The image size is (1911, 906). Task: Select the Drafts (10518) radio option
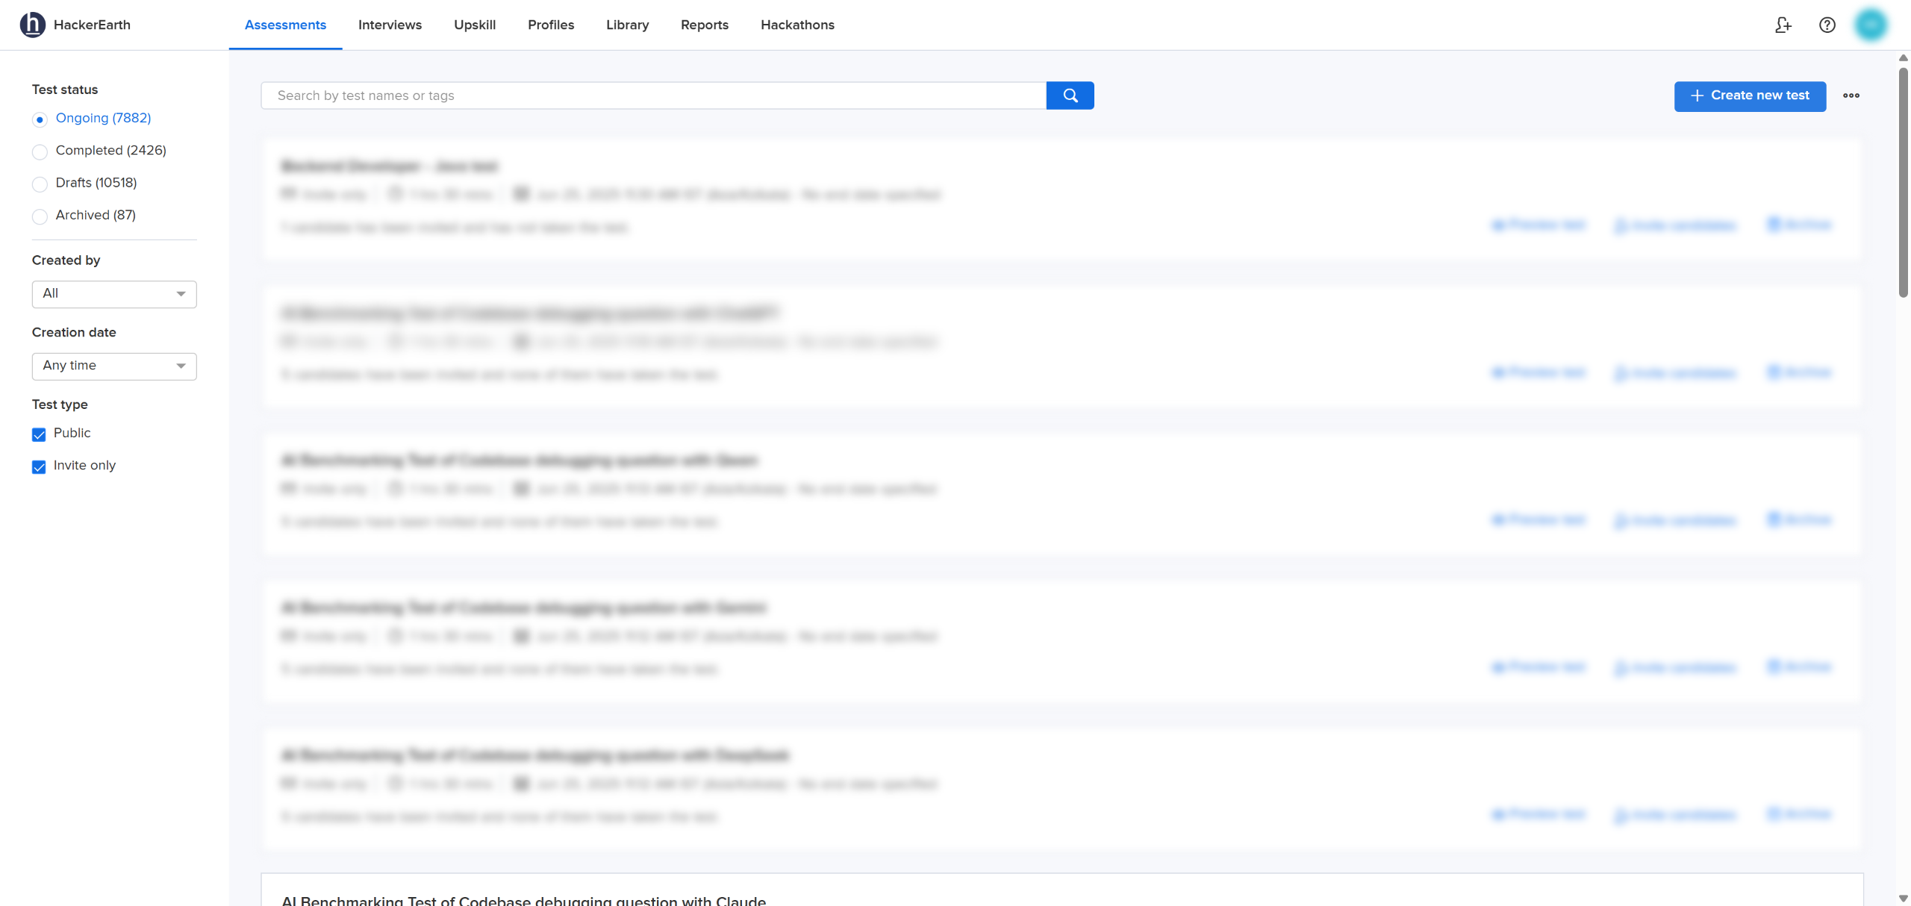pyautogui.click(x=40, y=184)
